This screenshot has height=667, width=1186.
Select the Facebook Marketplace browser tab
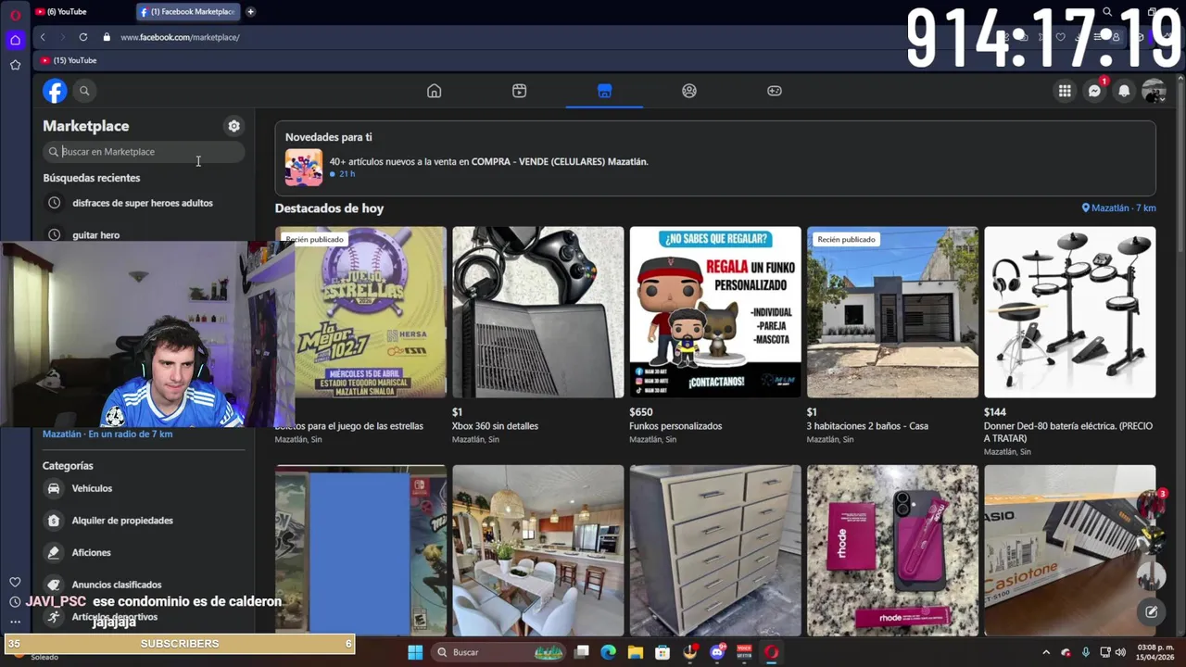tap(188, 12)
